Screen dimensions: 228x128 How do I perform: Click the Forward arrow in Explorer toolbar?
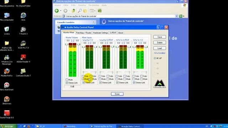point(65,11)
